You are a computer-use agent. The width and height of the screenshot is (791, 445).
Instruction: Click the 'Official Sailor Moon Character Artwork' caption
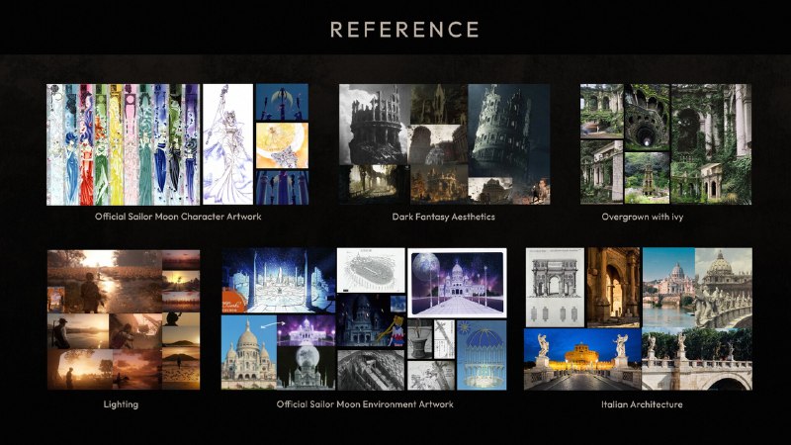[178, 217]
